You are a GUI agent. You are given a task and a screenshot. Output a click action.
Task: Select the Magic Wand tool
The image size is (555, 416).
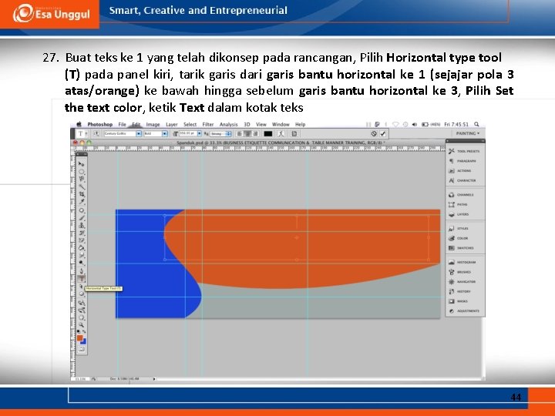click(x=82, y=186)
